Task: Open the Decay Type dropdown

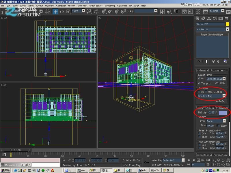Action: pos(224,121)
